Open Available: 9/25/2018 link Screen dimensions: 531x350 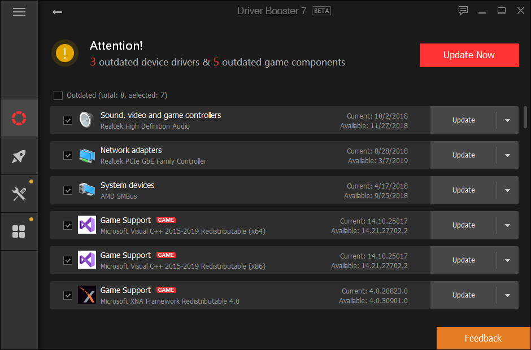(376, 196)
